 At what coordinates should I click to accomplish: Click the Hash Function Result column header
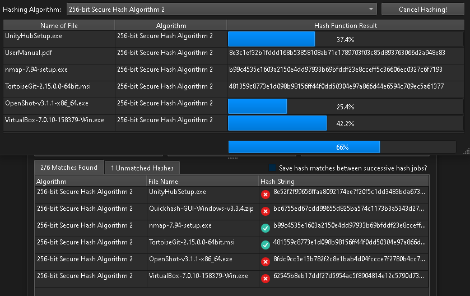[x=345, y=26]
